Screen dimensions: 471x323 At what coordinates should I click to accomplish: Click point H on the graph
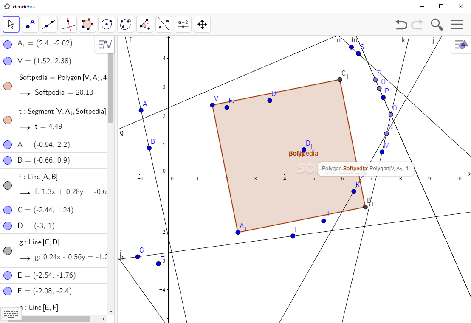point(158,264)
